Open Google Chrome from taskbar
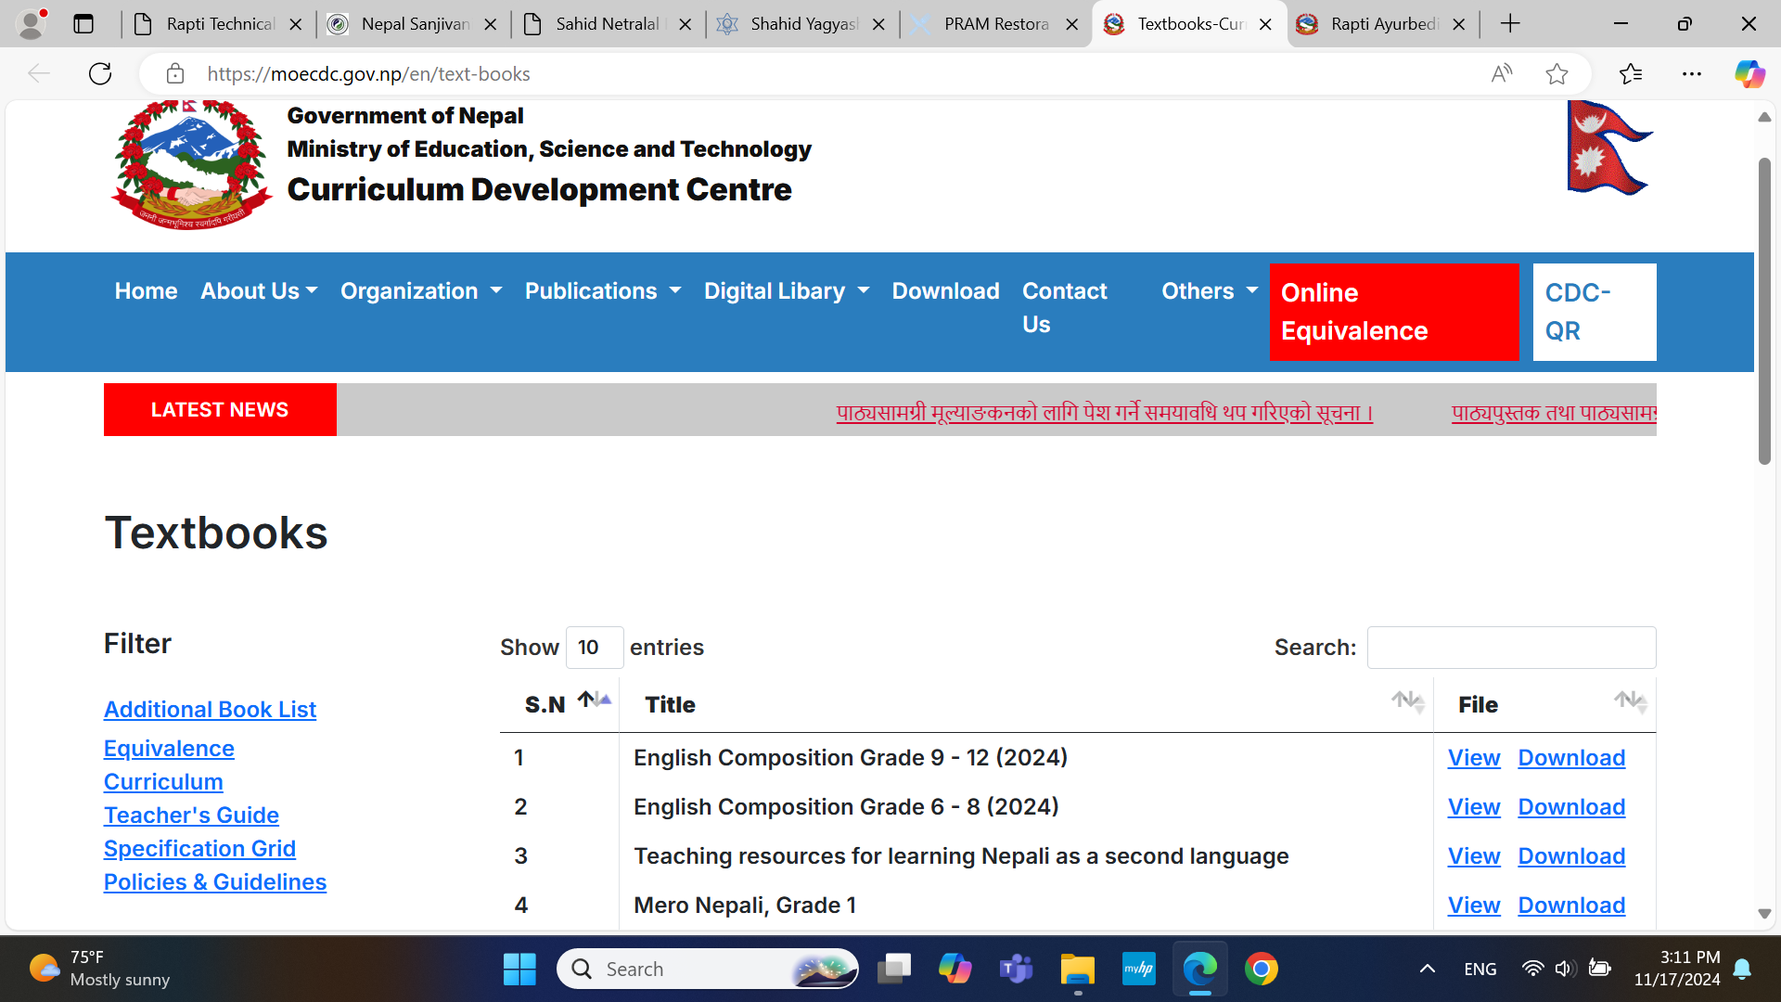This screenshot has height=1002, width=1781. coord(1261,970)
